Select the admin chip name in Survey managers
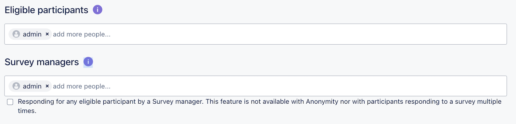This screenshot has height=124, width=516. click(32, 86)
